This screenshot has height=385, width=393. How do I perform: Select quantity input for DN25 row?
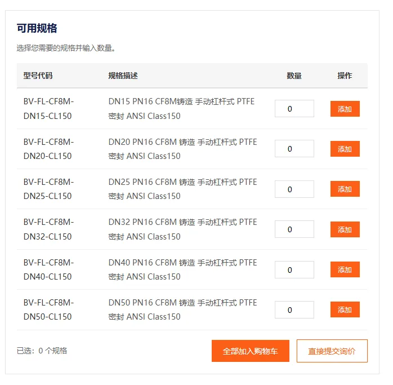click(294, 189)
